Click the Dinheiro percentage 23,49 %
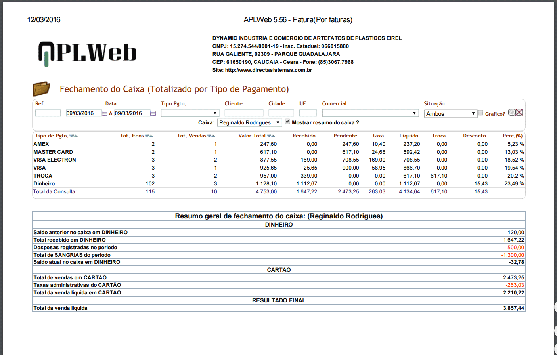Viewport: 557px width, 355px height. [x=514, y=184]
